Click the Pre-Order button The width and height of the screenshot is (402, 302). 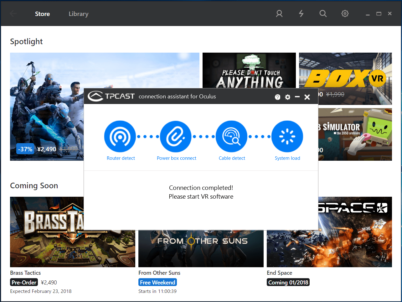[24, 282]
